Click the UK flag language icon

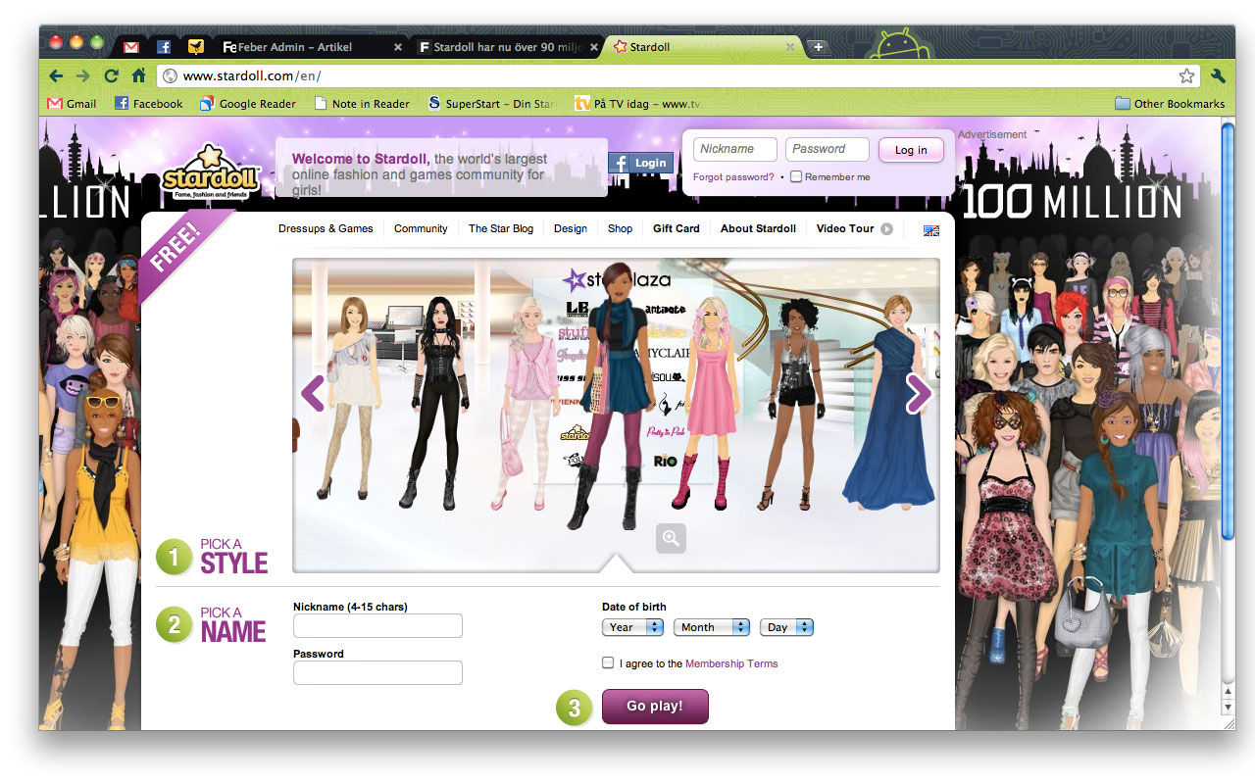coord(931,230)
